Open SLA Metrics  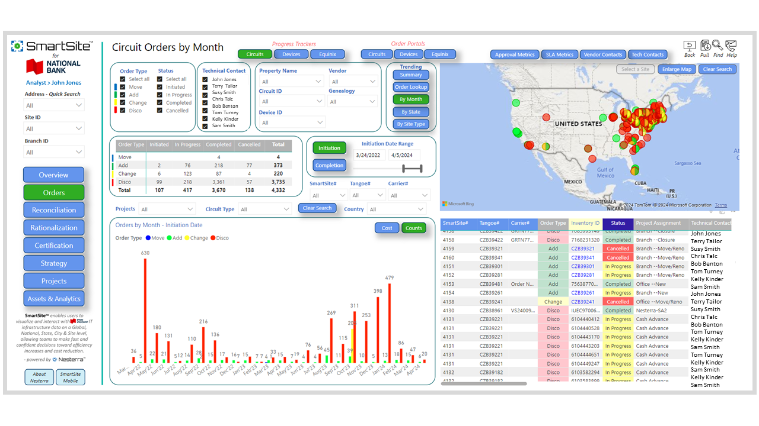pyautogui.click(x=560, y=54)
